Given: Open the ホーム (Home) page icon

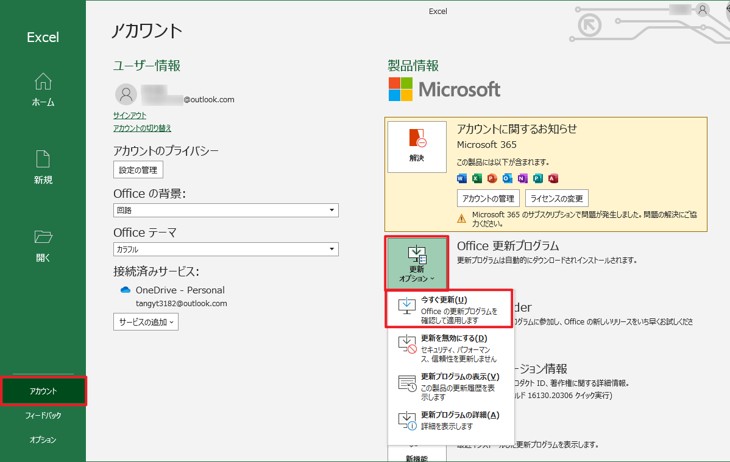Looking at the screenshot, I should pos(43,81).
